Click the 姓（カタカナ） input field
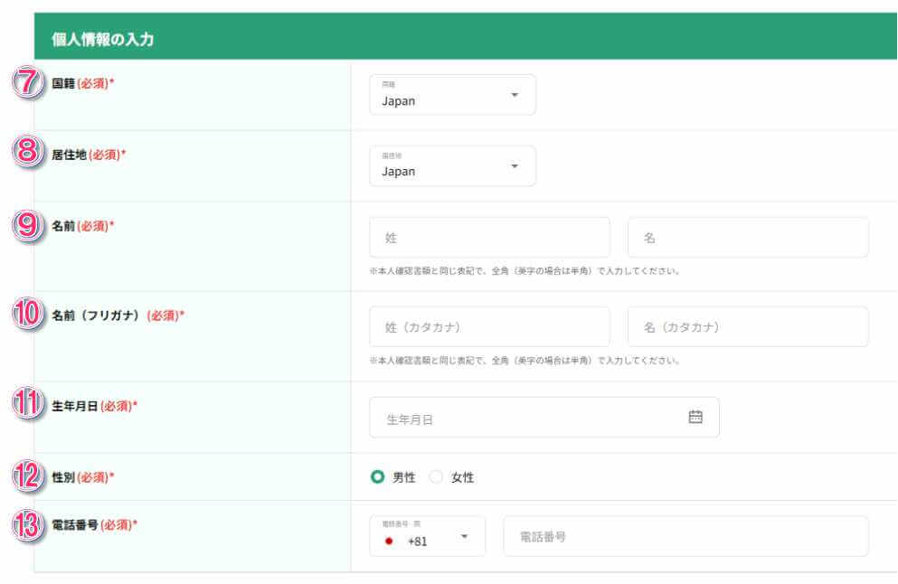This screenshot has height=584, width=898. point(488,325)
